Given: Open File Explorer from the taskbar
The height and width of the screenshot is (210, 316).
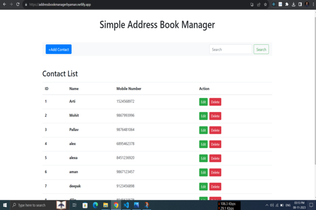Looking at the screenshot, I should [105, 205].
